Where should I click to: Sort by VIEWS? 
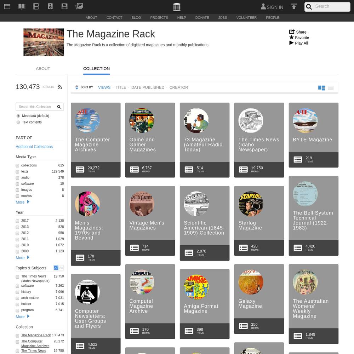[104, 87]
